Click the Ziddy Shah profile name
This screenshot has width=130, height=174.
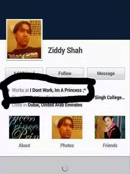(x=65, y=51)
